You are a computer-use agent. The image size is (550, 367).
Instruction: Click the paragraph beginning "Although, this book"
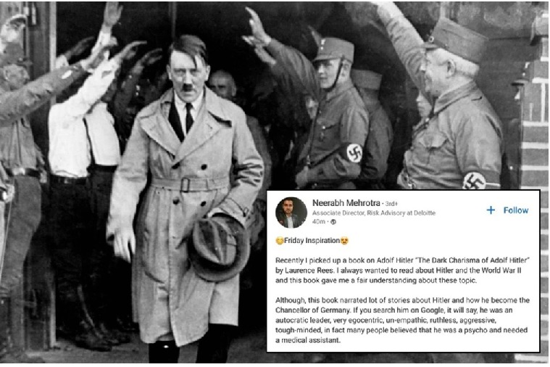click(x=402, y=320)
